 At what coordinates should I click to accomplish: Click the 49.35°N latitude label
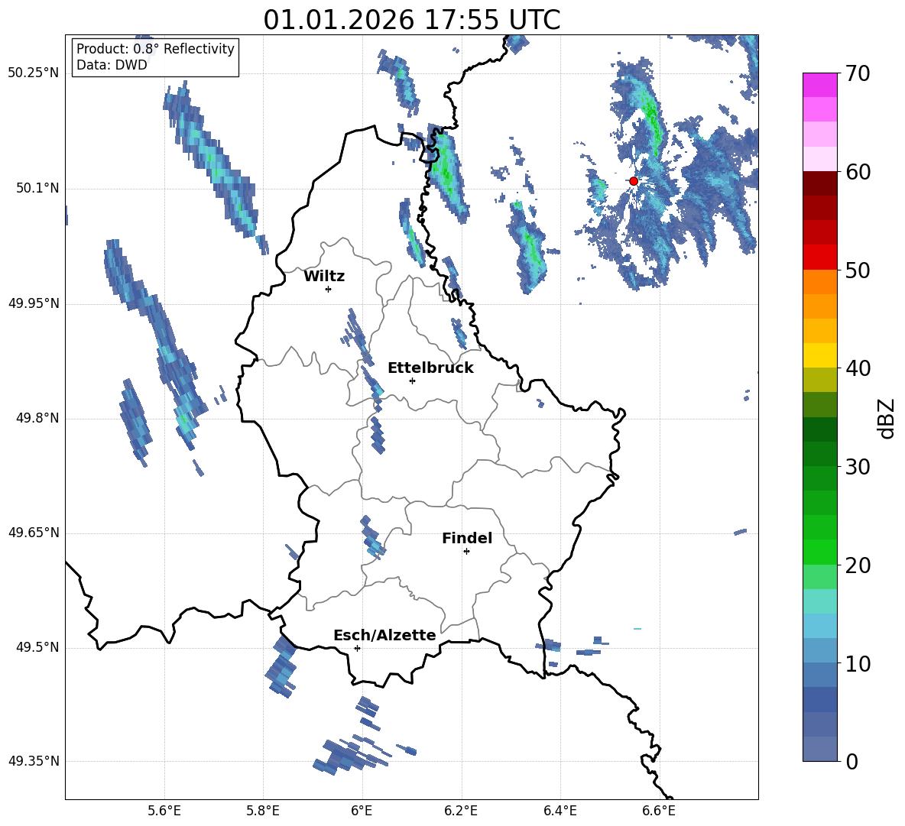[34, 761]
